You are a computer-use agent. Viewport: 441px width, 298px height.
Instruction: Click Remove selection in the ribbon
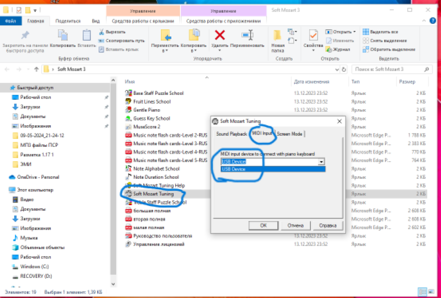[384, 40]
